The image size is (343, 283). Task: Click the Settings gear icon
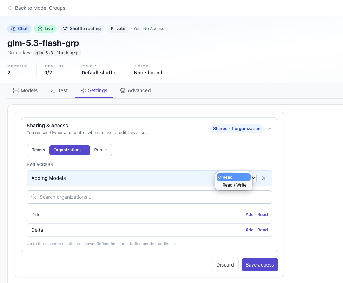click(83, 90)
